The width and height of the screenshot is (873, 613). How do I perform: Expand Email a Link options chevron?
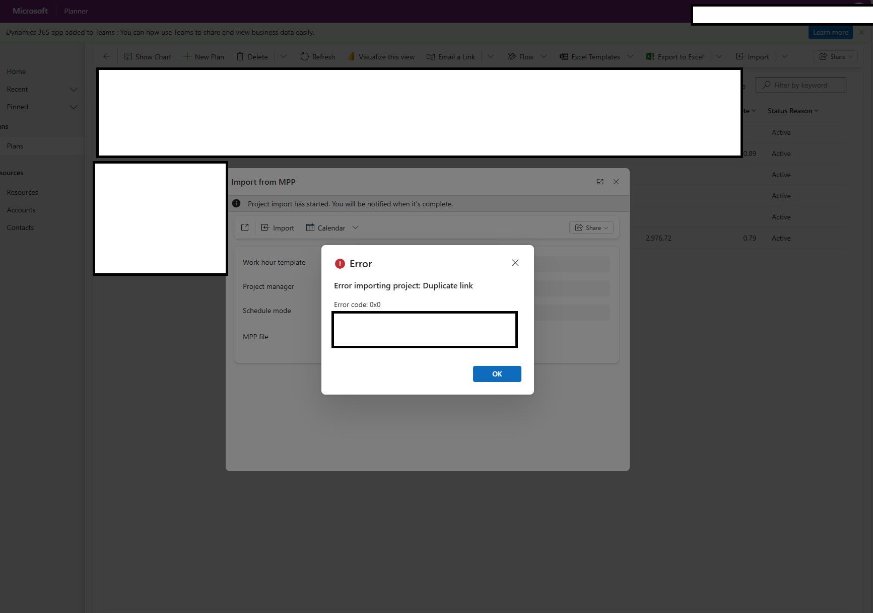(x=491, y=56)
